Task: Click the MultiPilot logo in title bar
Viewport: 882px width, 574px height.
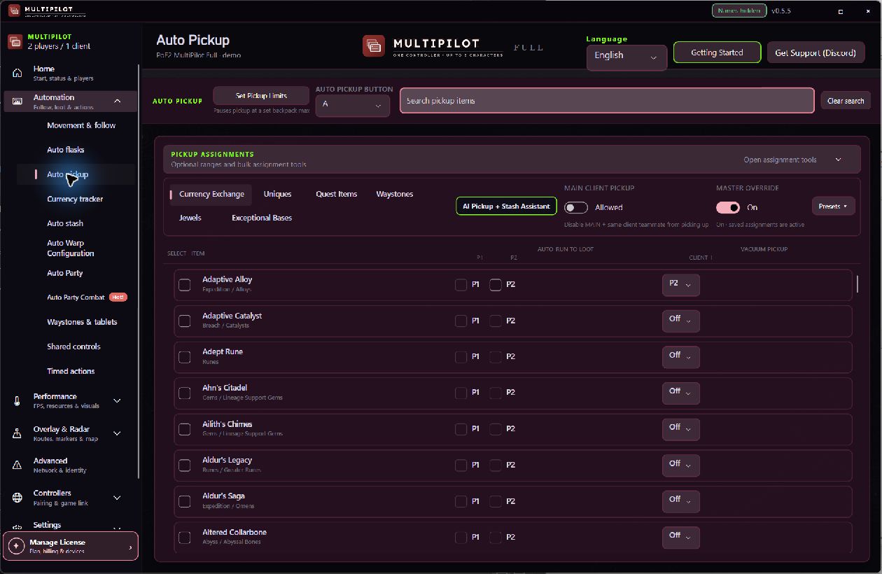Action: [x=14, y=10]
